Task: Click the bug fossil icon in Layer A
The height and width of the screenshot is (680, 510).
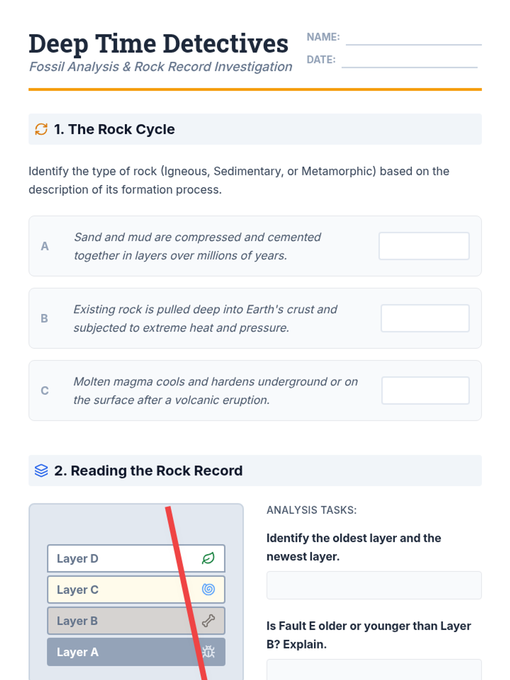Action: pos(209,652)
